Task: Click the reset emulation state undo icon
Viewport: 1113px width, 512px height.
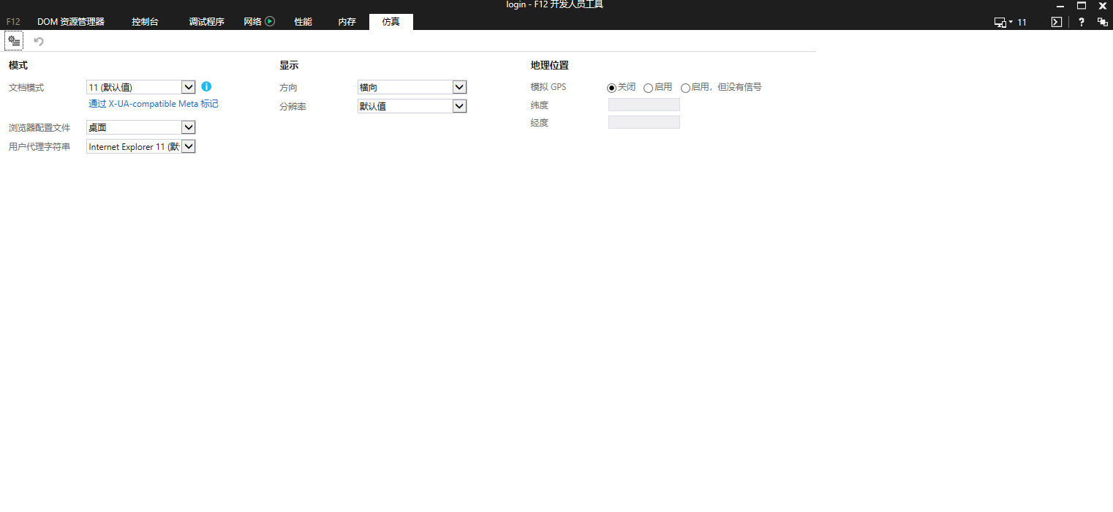Action: click(x=38, y=40)
